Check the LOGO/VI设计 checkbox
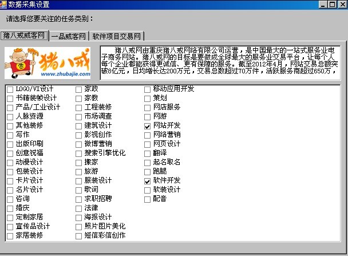This screenshot has width=348, height=256. [10, 89]
